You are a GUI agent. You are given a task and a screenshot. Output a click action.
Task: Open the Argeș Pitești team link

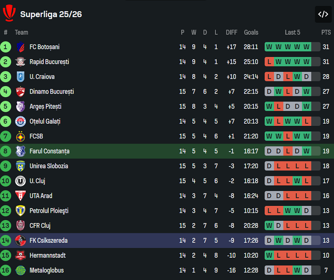45,107
